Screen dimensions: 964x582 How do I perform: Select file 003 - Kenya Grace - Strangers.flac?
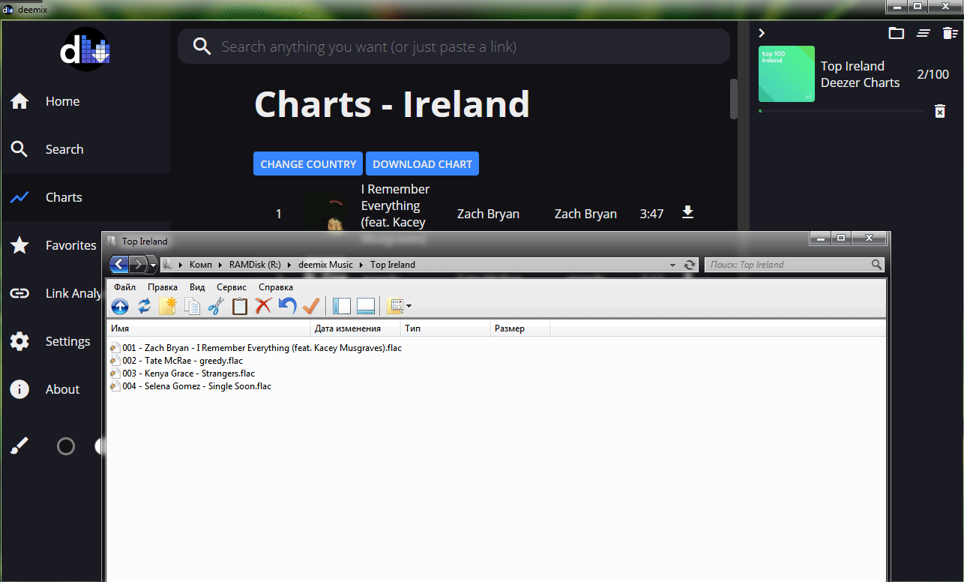tap(182, 373)
